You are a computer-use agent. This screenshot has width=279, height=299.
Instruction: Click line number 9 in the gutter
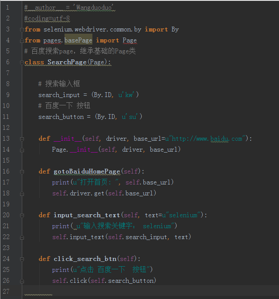tap(7, 95)
